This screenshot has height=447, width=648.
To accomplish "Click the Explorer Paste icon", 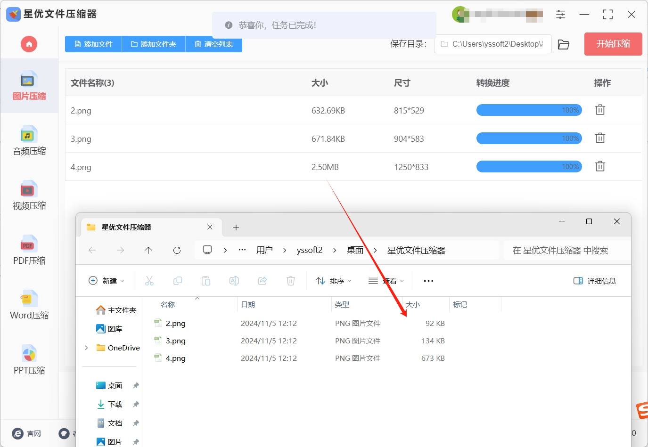I will coord(206,281).
